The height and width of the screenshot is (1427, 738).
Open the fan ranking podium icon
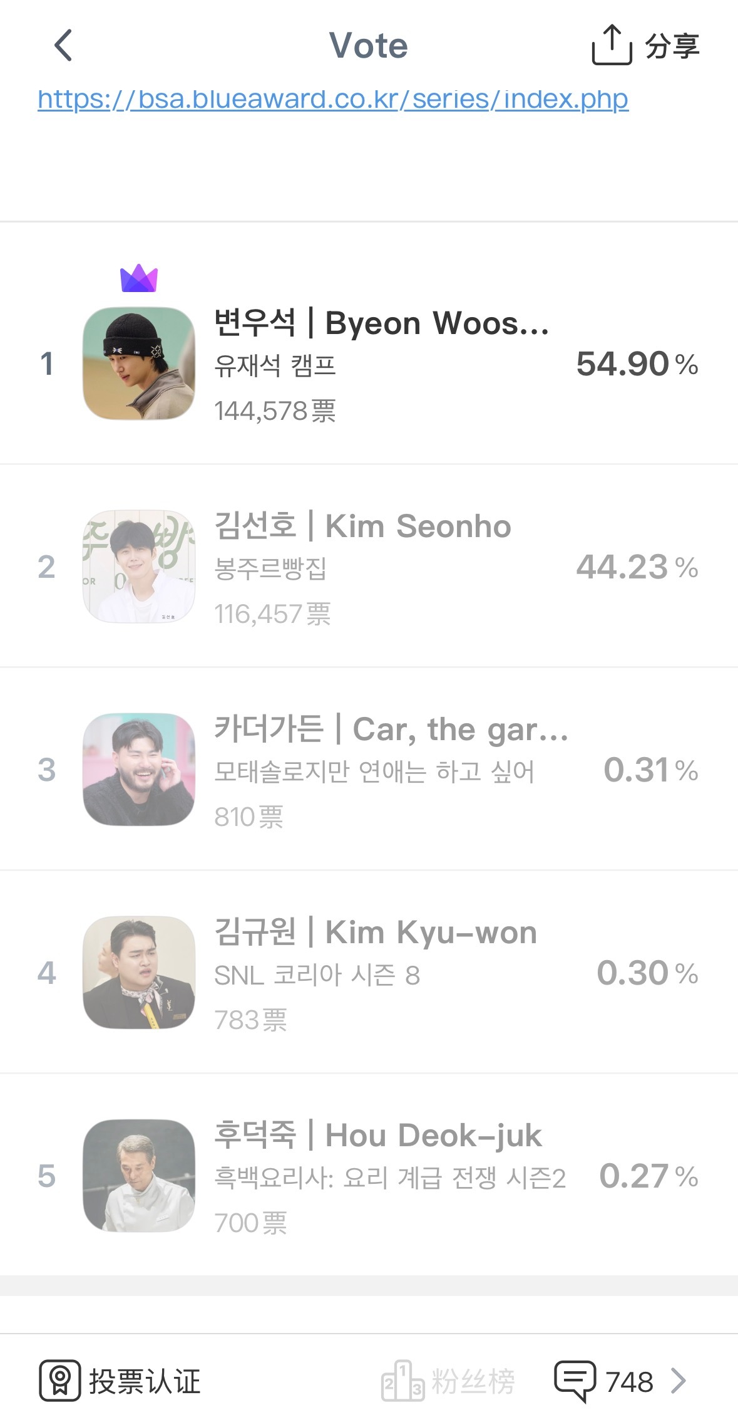pyautogui.click(x=403, y=1381)
